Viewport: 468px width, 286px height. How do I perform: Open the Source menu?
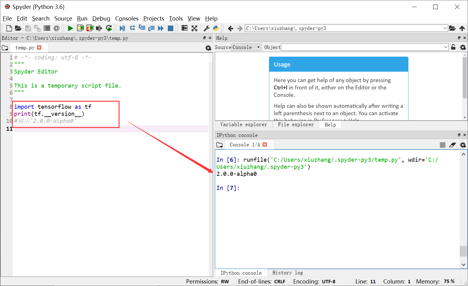(63, 19)
